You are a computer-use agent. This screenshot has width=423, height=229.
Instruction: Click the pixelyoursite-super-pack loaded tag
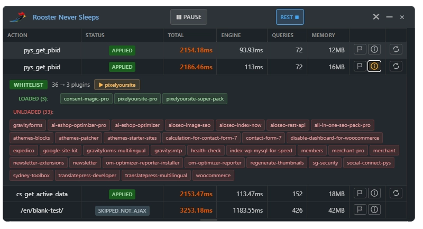pos(195,99)
